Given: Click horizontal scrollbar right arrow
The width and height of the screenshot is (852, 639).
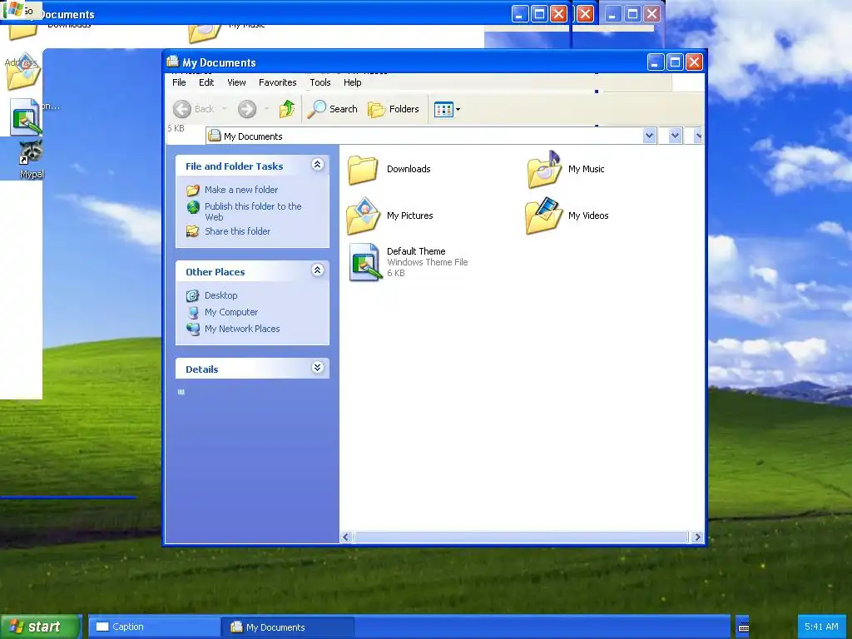Looking at the screenshot, I should click(698, 537).
